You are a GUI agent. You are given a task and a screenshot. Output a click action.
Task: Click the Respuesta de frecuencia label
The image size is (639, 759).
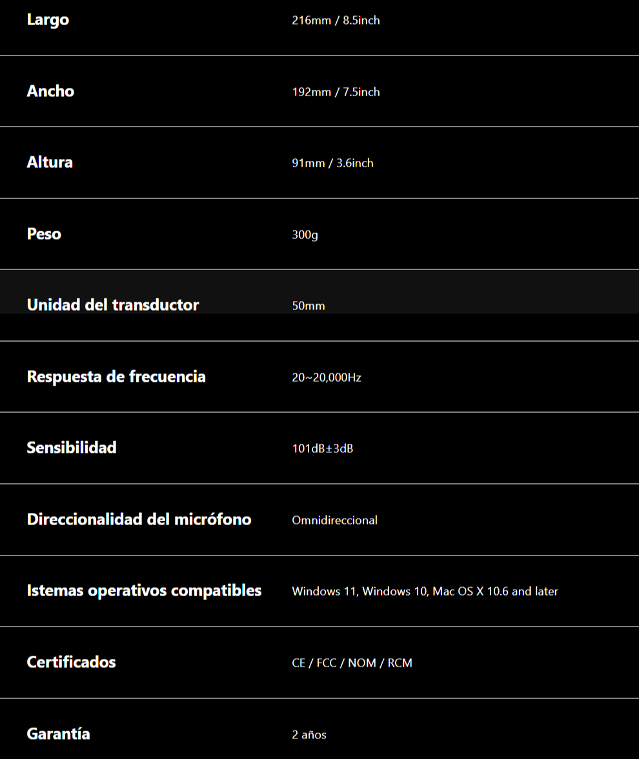pyautogui.click(x=116, y=377)
